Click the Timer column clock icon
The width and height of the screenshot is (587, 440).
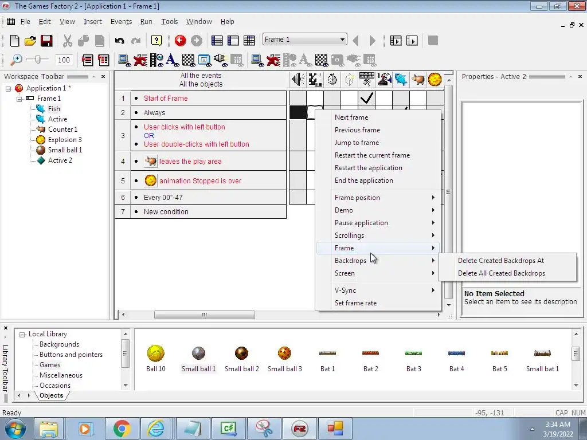[332, 79]
